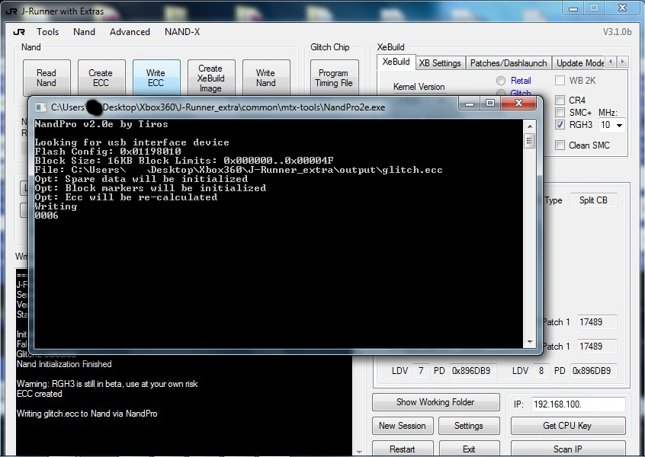Switch to the XeBuild tab

click(x=396, y=62)
